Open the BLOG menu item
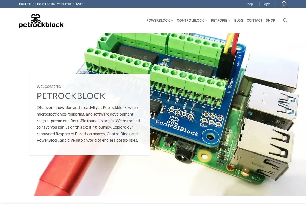 pyautogui.click(x=239, y=20)
